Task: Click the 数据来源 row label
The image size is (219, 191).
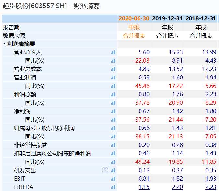Action: click(14, 36)
